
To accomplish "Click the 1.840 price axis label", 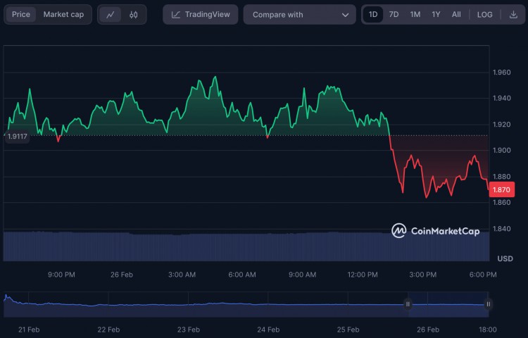I will (501, 229).
